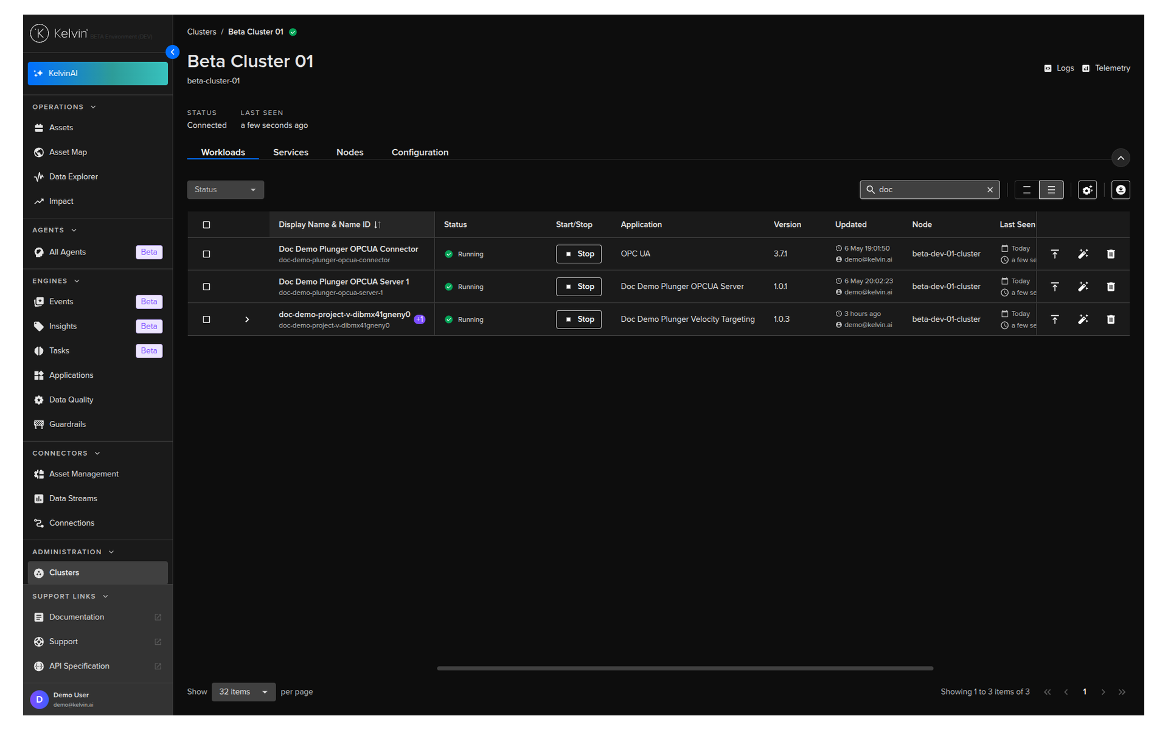Select all workloads checkbox
The height and width of the screenshot is (730, 1168).
[206, 225]
